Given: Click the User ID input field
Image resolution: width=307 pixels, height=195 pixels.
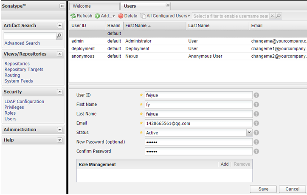Looking at the screenshot, I should click(x=199, y=95).
